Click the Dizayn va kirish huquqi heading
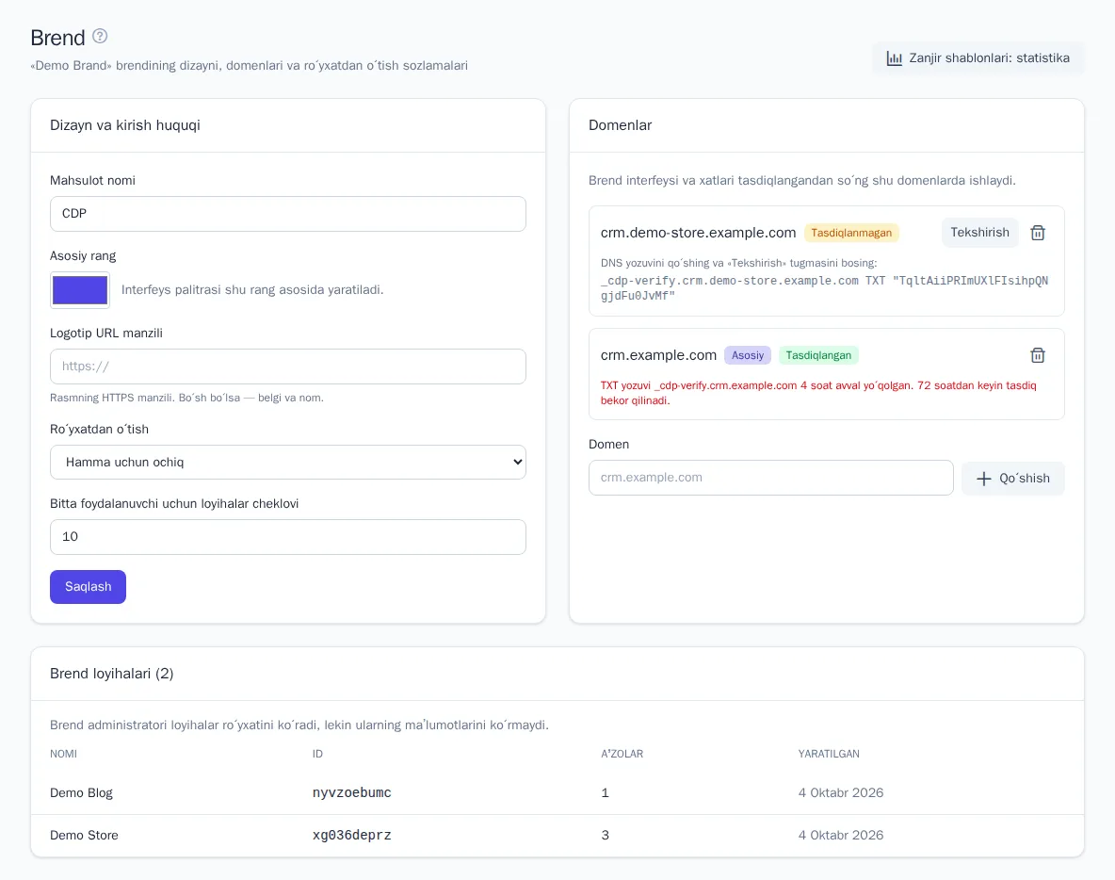This screenshot has width=1115, height=880. (125, 125)
